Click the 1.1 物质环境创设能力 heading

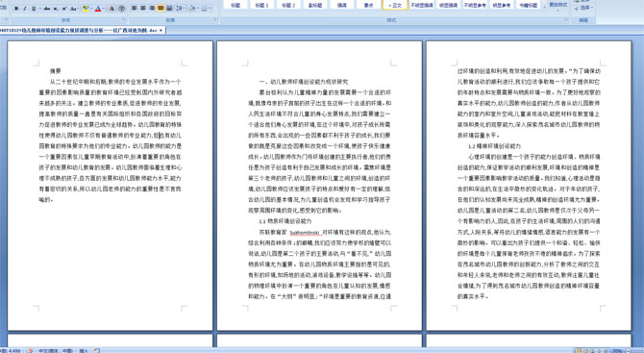285,221
